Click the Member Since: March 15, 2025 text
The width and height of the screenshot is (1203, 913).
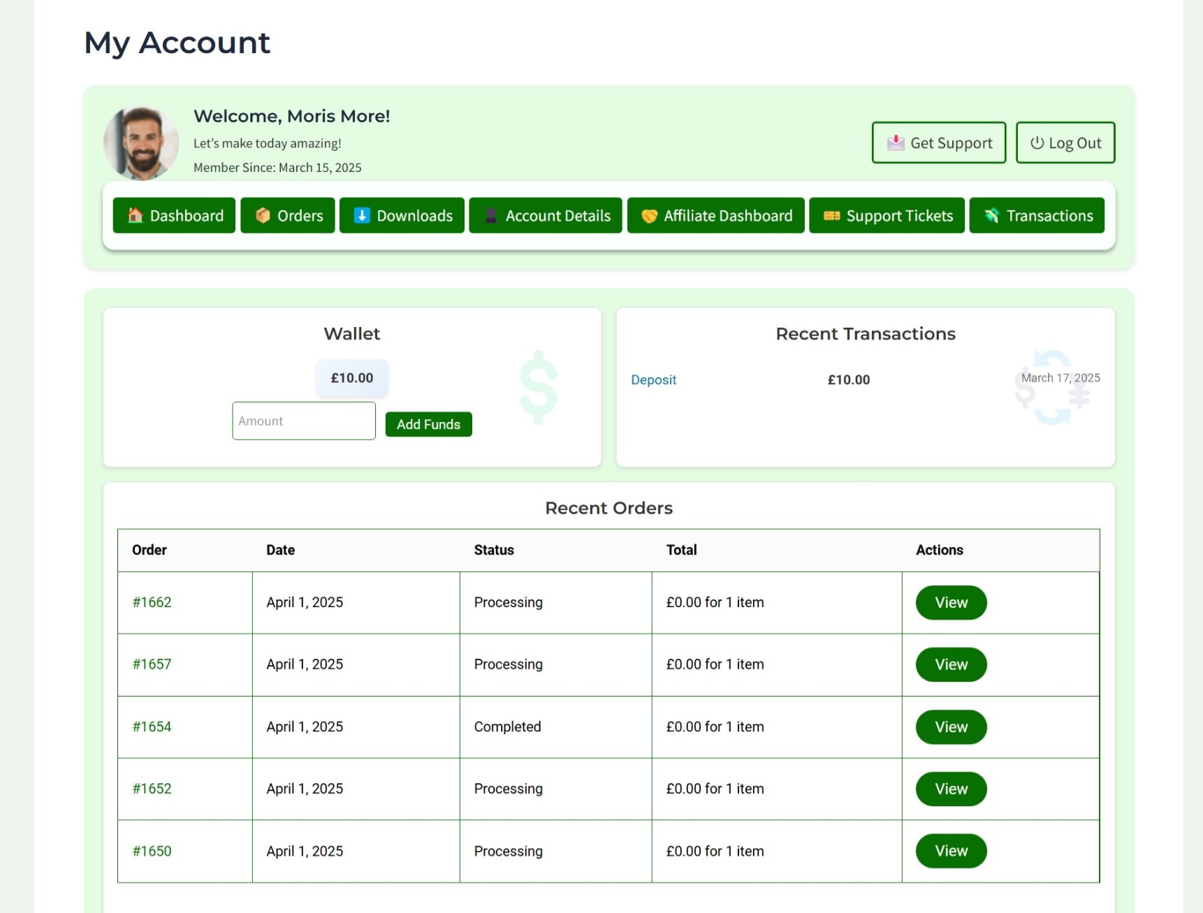(277, 168)
